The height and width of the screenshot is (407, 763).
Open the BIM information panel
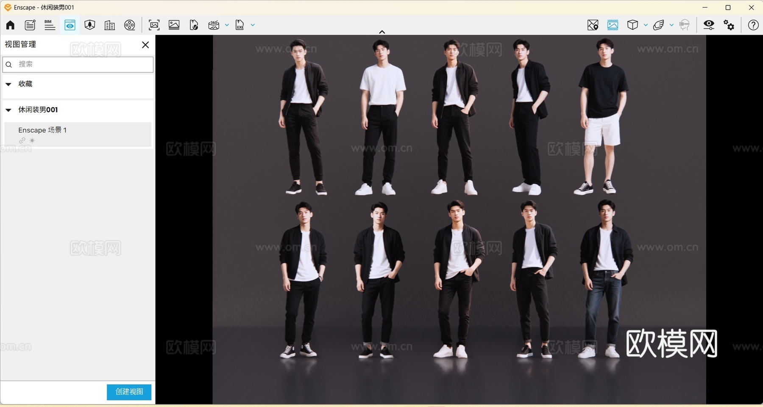click(50, 25)
